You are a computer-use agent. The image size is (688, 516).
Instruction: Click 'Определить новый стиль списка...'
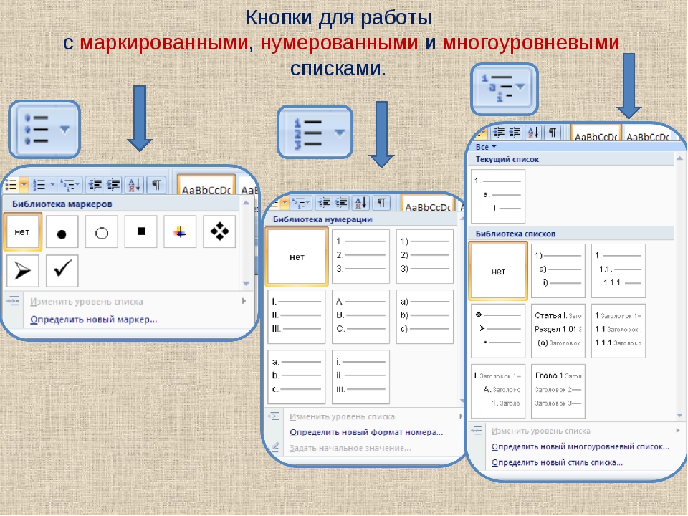coord(557,462)
